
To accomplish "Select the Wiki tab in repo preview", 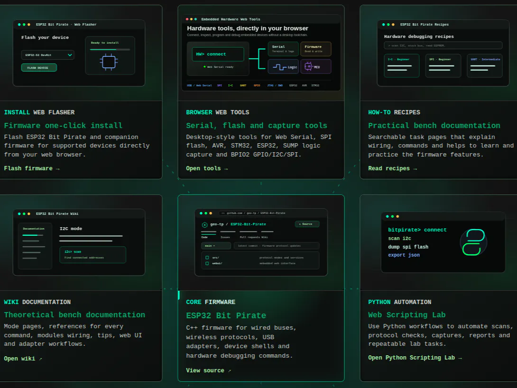I will click(265, 237).
